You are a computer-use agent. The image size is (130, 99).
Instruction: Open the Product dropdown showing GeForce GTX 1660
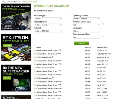click(48, 31)
